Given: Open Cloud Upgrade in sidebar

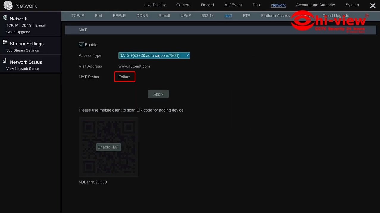Looking at the screenshot, I should pyautogui.click(x=18, y=32).
